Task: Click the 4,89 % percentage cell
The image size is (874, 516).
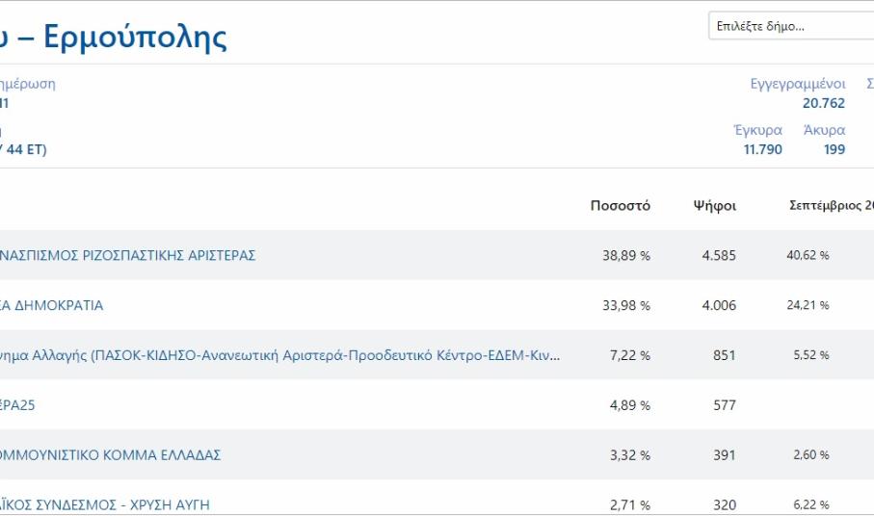Action: 630,405
